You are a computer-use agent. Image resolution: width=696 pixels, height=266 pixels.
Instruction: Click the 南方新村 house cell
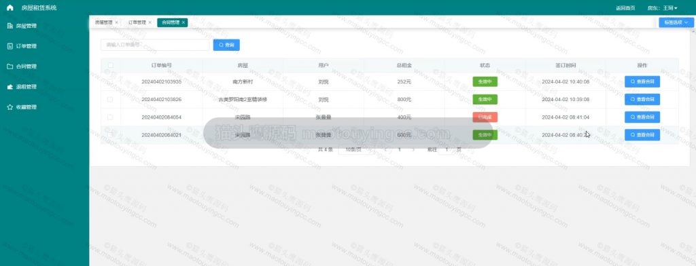(243, 82)
